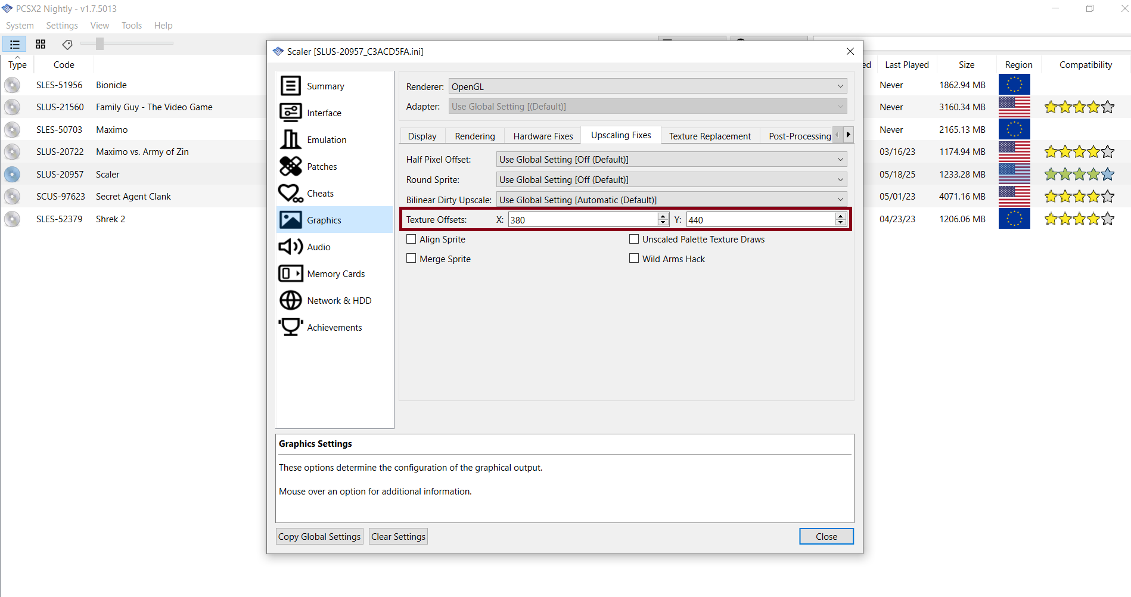Close the Scaler dialog with X
1131x597 pixels.
pos(850,51)
